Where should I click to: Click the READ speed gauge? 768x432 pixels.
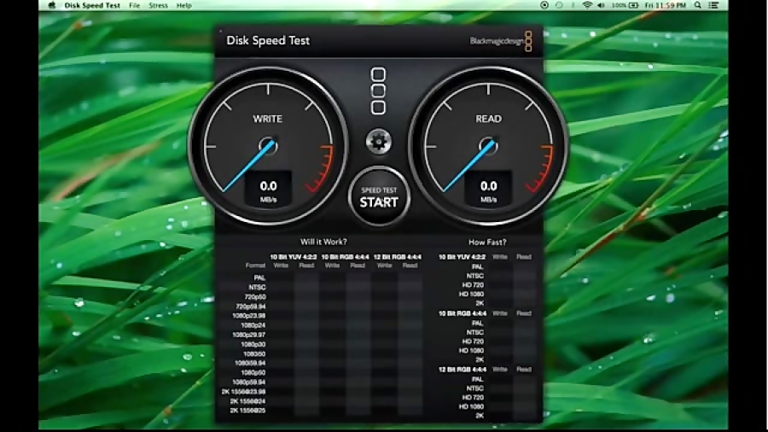click(x=488, y=145)
